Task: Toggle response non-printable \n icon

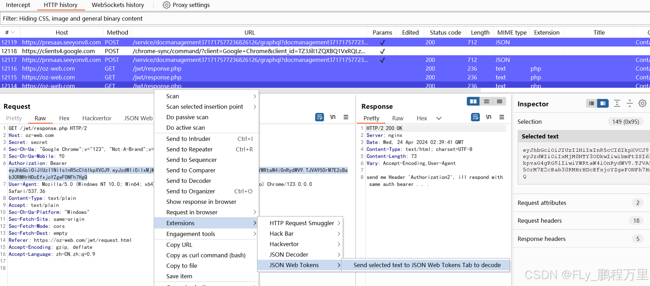Action: [489, 117]
